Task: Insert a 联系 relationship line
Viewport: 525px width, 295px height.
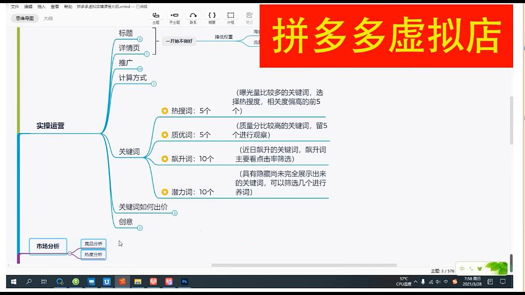Action: pyautogui.click(x=193, y=17)
